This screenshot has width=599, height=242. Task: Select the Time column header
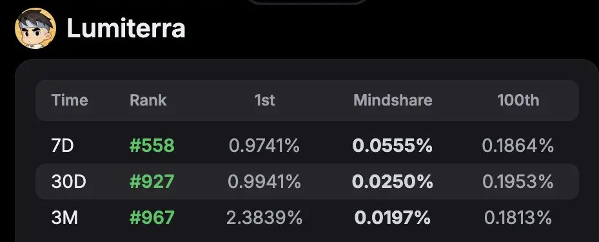click(70, 100)
